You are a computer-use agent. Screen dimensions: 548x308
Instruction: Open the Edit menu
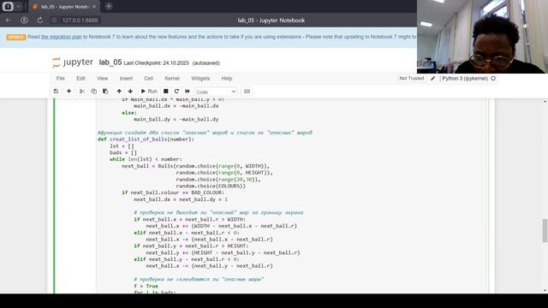[x=80, y=78]
